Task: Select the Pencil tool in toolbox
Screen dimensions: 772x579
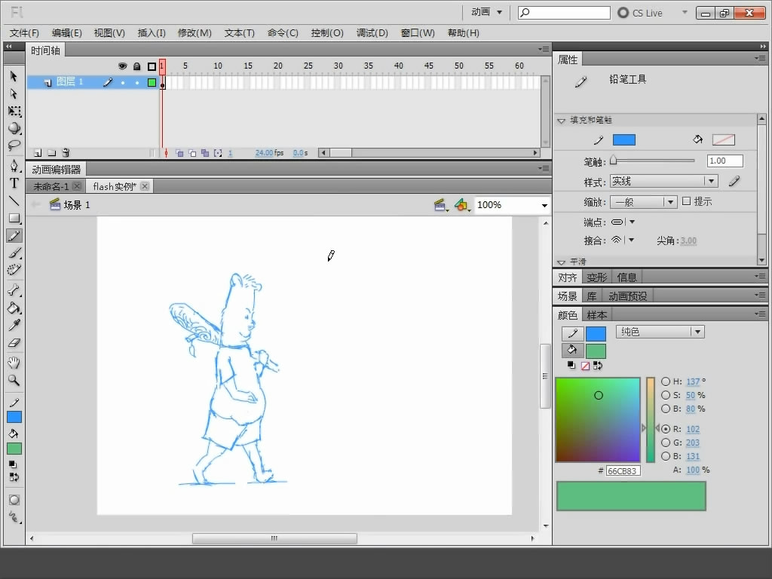Action: [x=14, y=236]
